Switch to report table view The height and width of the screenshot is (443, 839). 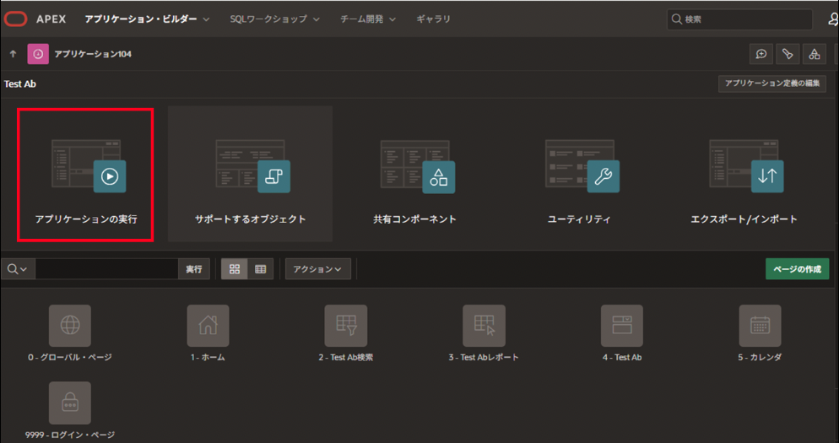click(260, 269)
